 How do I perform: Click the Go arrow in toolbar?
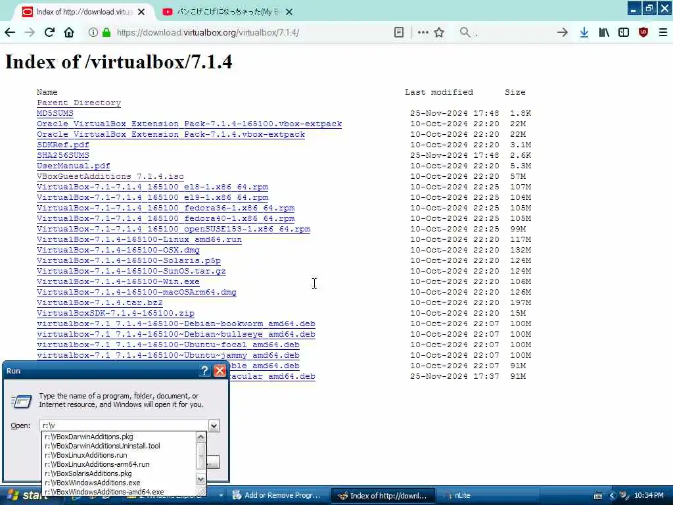tap(563, 32)
